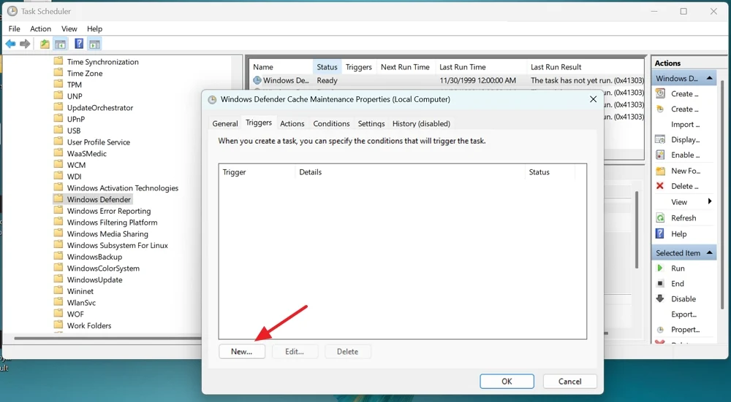
Task: Open the Help menu
Action: [x=94, y=29]
